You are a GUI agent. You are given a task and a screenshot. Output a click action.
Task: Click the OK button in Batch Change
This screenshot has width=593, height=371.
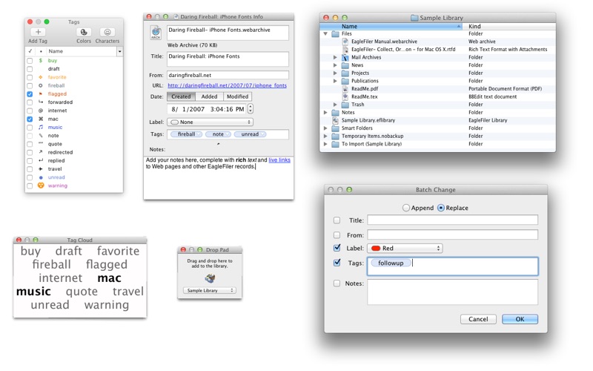click(x=520, y=319)
